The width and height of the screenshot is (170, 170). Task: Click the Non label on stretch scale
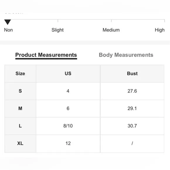coord(8,30)
